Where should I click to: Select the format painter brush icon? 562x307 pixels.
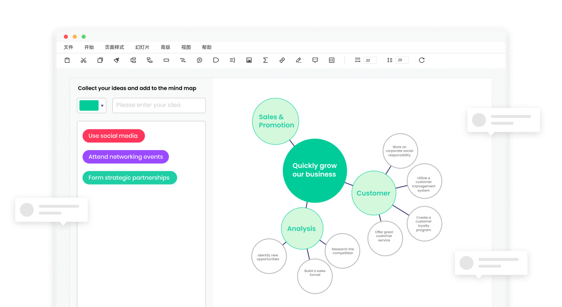pyautogui.click(x=117, y=60)
